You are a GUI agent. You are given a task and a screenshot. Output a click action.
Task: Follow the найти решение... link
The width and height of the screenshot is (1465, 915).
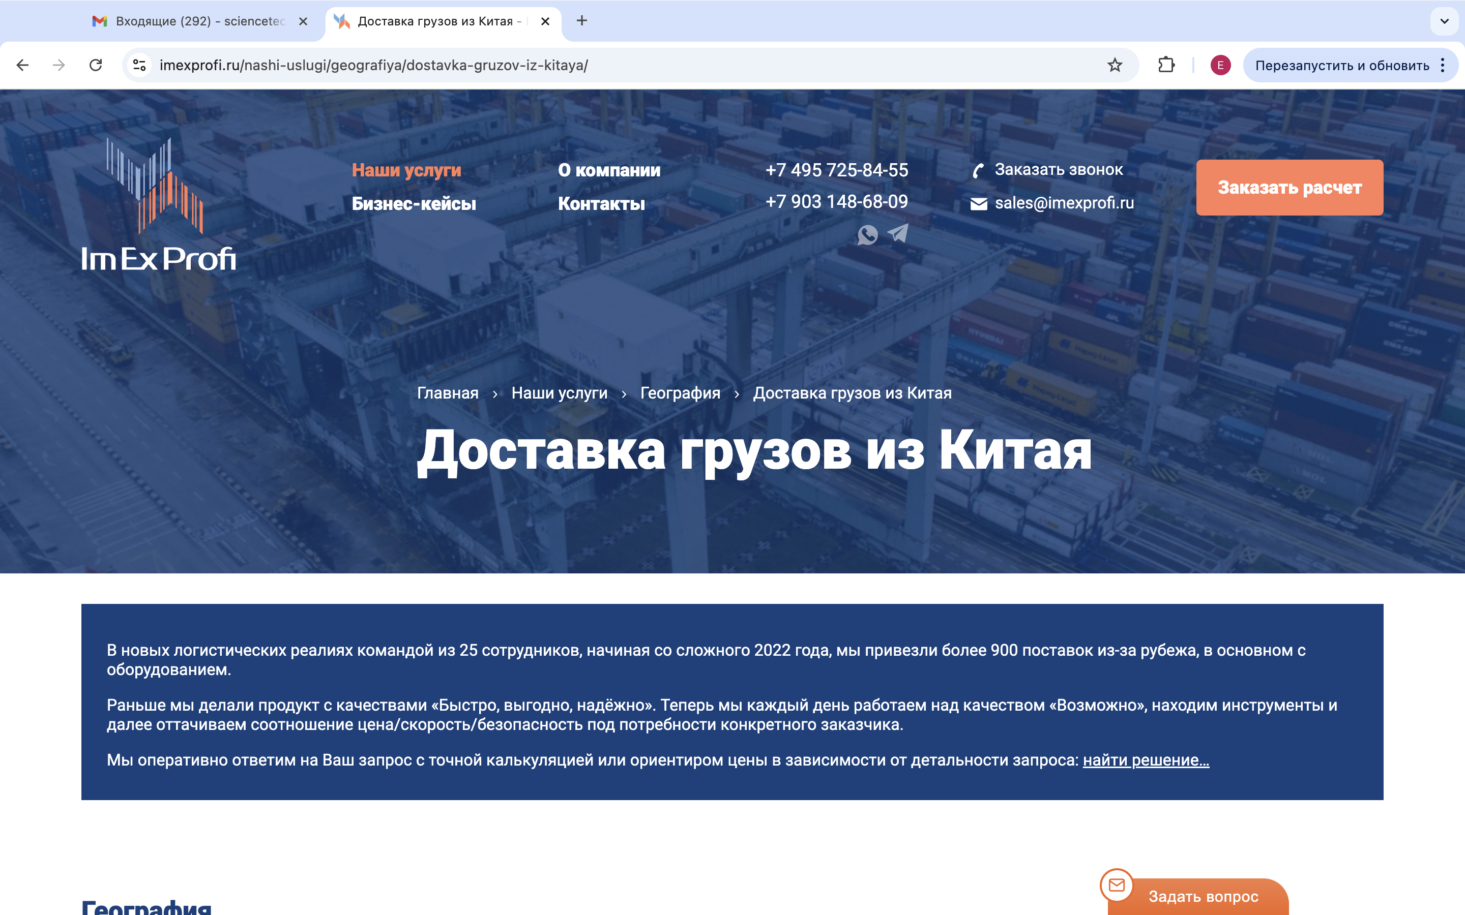pos(1146,760)
